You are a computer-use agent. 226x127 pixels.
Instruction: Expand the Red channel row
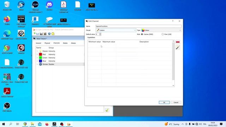(x=37, y=54)
